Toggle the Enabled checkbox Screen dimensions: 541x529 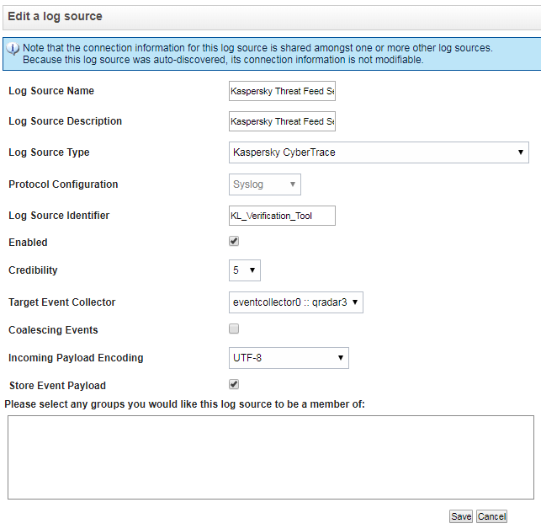click(x=234, y=242)
